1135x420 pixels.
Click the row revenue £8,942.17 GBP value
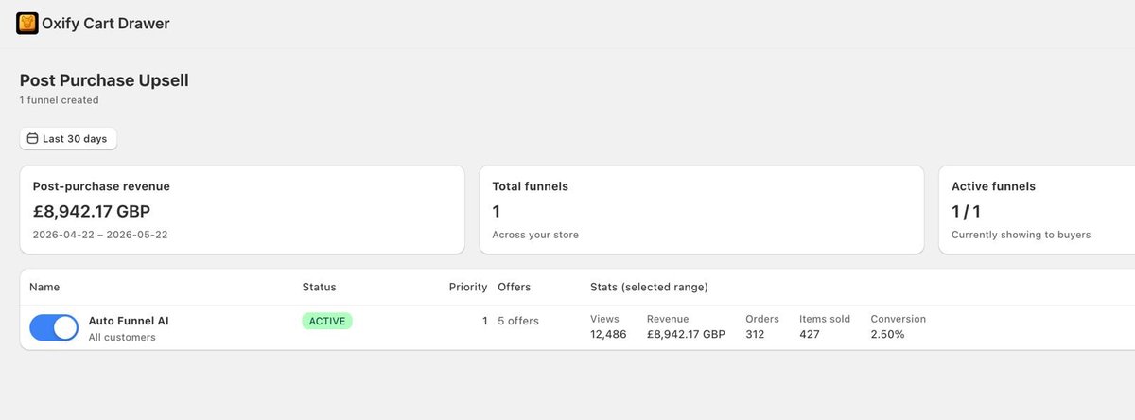point(686,335)
